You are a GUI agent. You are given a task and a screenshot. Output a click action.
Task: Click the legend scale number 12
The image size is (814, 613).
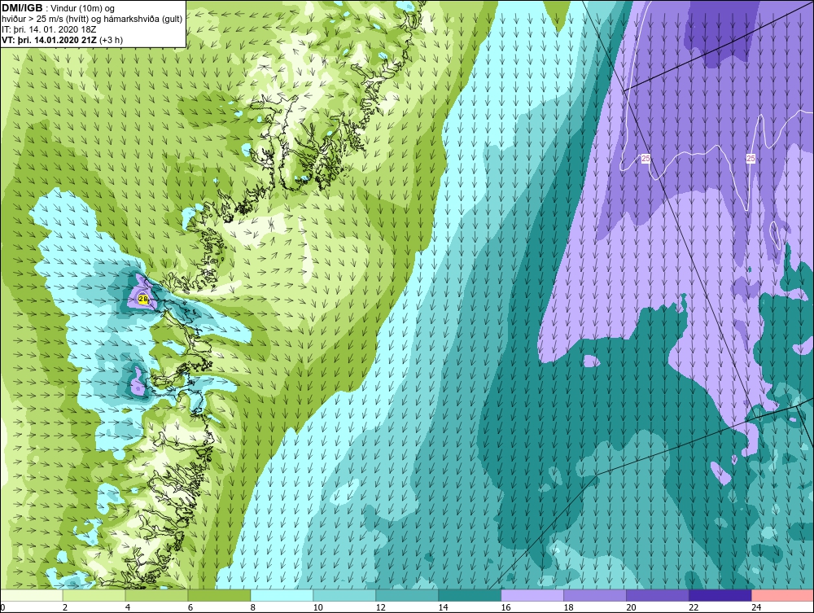(x=380, y=607)
